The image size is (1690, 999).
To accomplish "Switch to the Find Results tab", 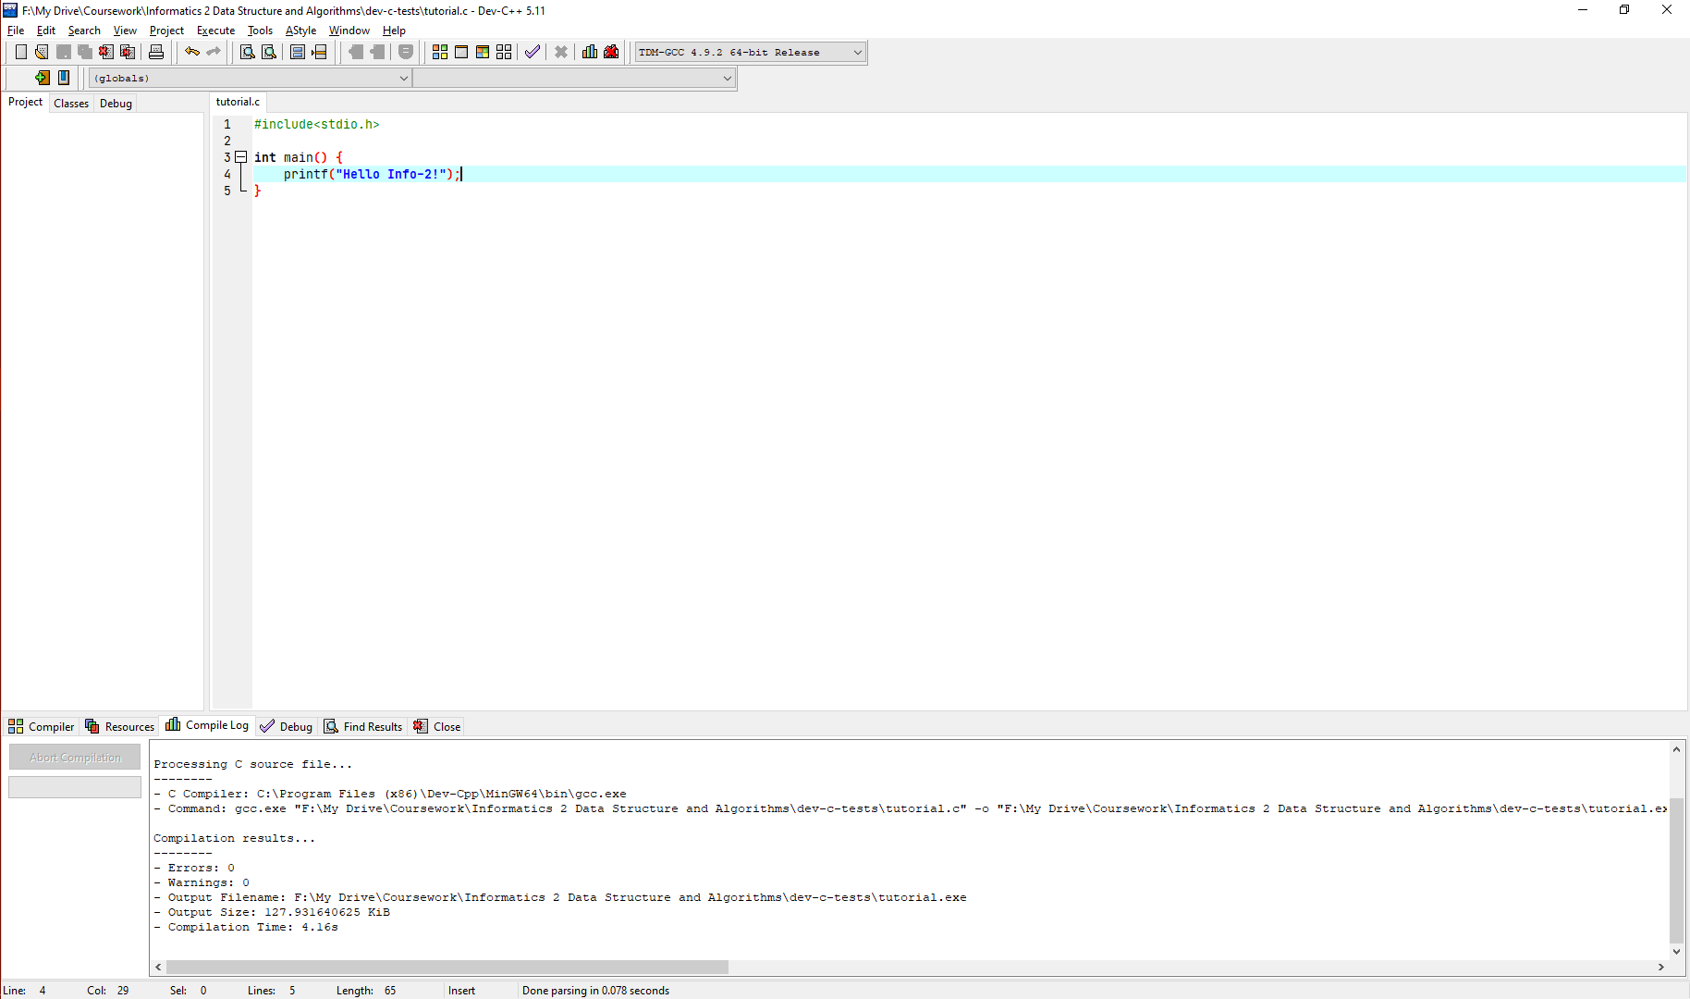I will [363, 727].
